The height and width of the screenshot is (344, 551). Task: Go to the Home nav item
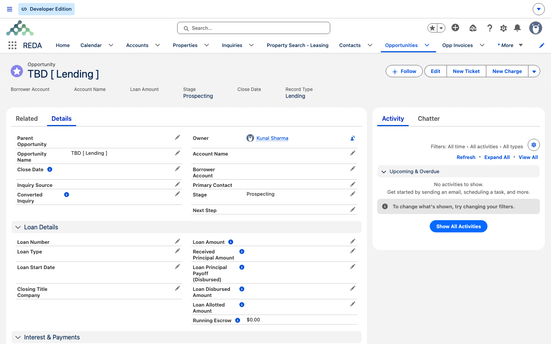coord(63,45)
